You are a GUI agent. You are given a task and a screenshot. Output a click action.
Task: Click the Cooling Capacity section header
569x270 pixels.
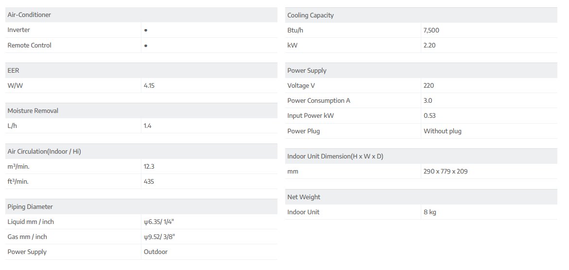coord(310,16)
